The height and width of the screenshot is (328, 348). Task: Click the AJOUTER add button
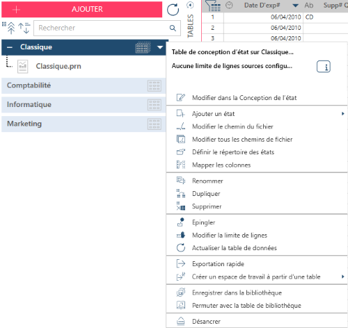click(81, 9)
